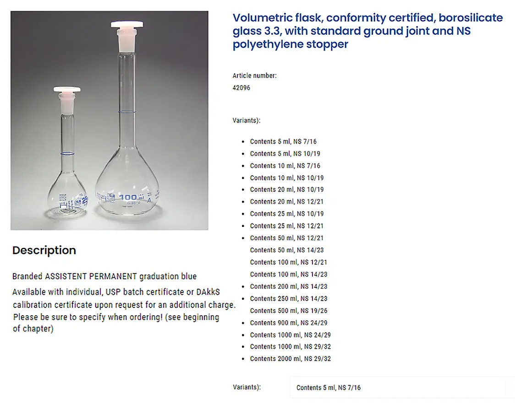This screenshot has height=415, width=515.
Task: Choose Contents 10 ml, NS 7/16 variant
Action: (x=285, y=166)
